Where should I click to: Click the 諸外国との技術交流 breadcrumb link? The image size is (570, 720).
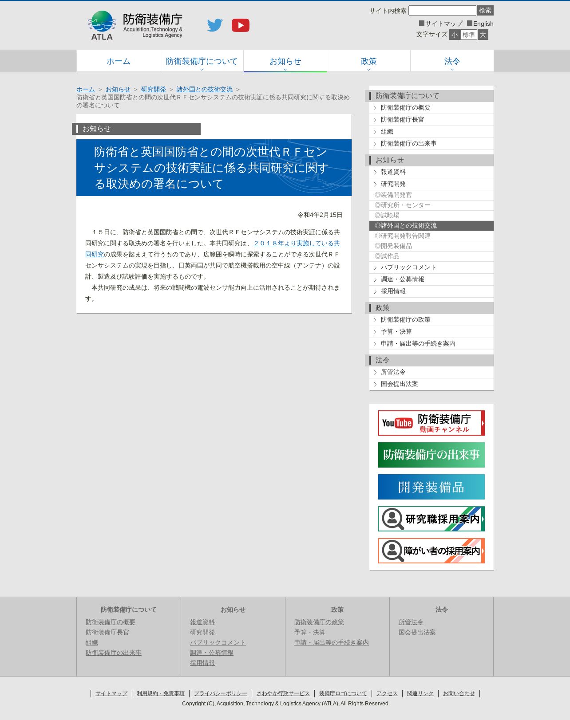click(205, 89)
